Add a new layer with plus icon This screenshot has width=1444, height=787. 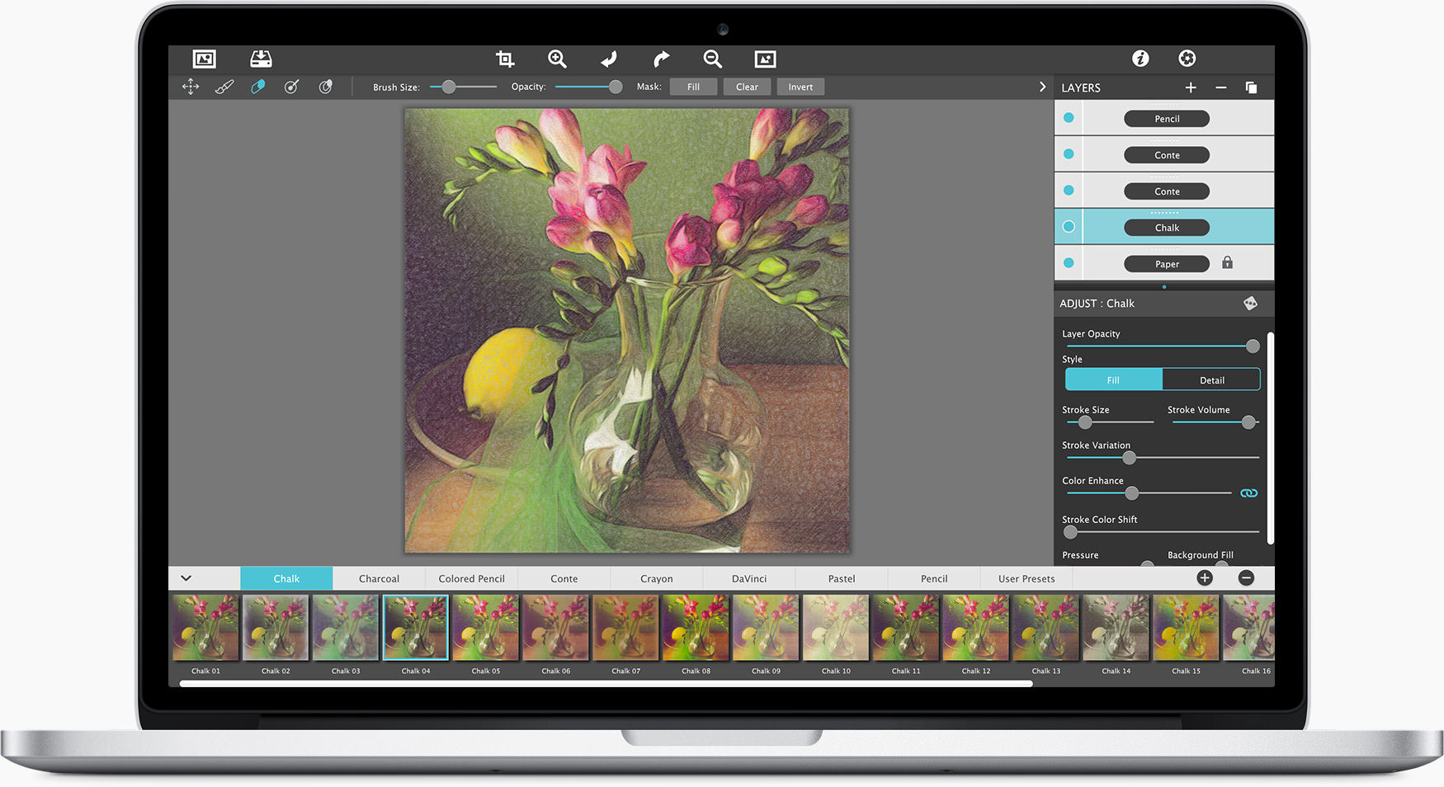coord(1191,87)
